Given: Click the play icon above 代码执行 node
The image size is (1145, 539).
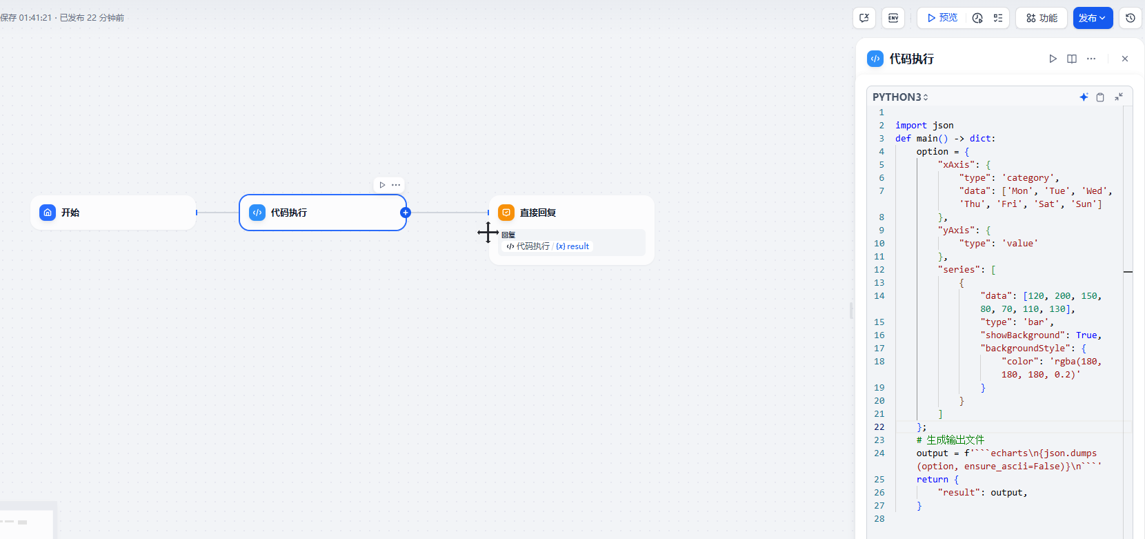Looking at the screenshot, I should click(382, 185).
